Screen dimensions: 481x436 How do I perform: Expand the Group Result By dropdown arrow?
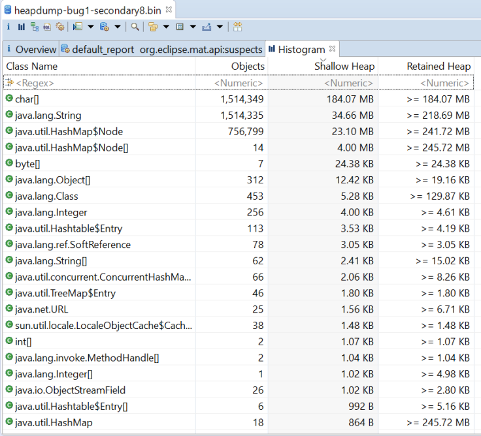167,27
